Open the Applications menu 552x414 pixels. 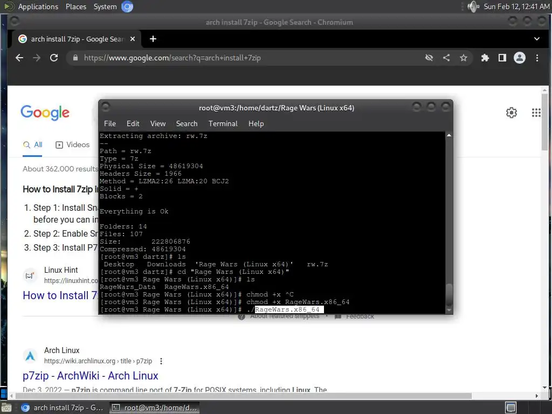38,6
